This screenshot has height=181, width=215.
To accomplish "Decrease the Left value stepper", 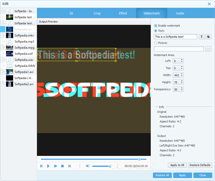I will pyautogui.click(x=182, y=62).
